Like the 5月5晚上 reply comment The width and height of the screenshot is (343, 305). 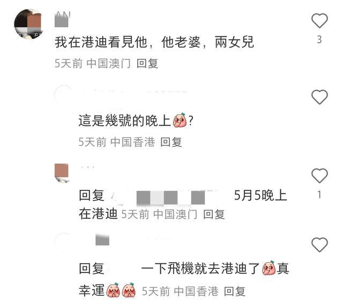click(319, 176)
